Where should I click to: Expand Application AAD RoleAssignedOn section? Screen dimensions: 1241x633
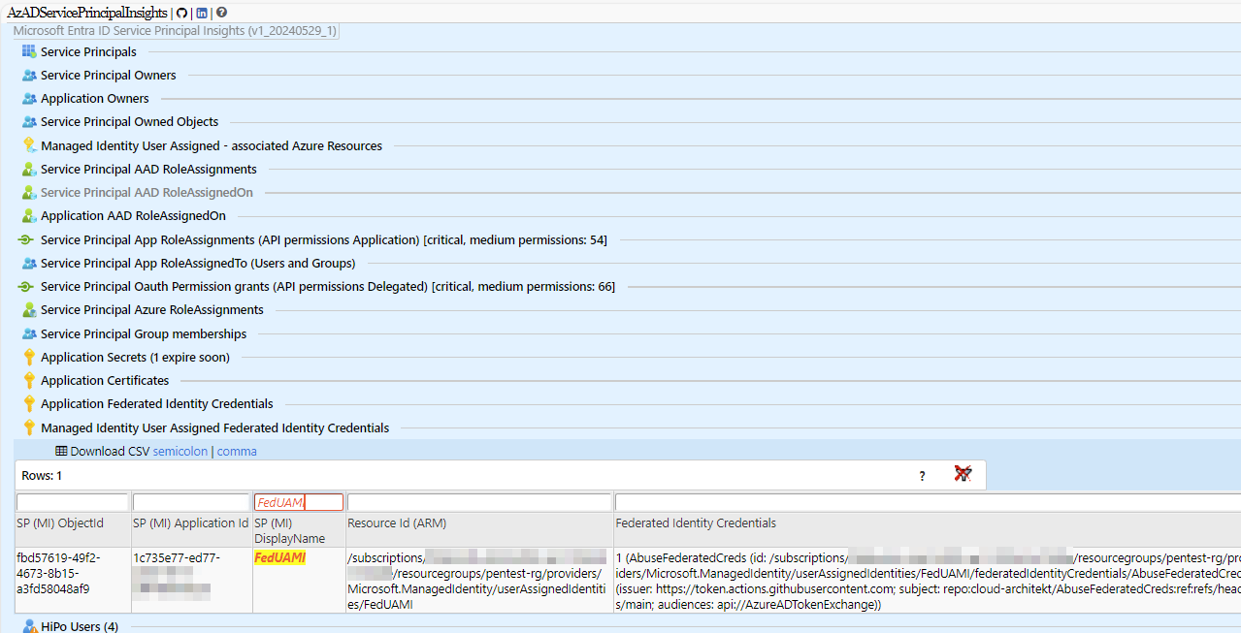(133, 215)
